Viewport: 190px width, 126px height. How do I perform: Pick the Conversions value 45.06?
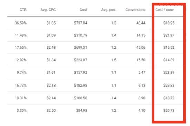pos(141,47)
